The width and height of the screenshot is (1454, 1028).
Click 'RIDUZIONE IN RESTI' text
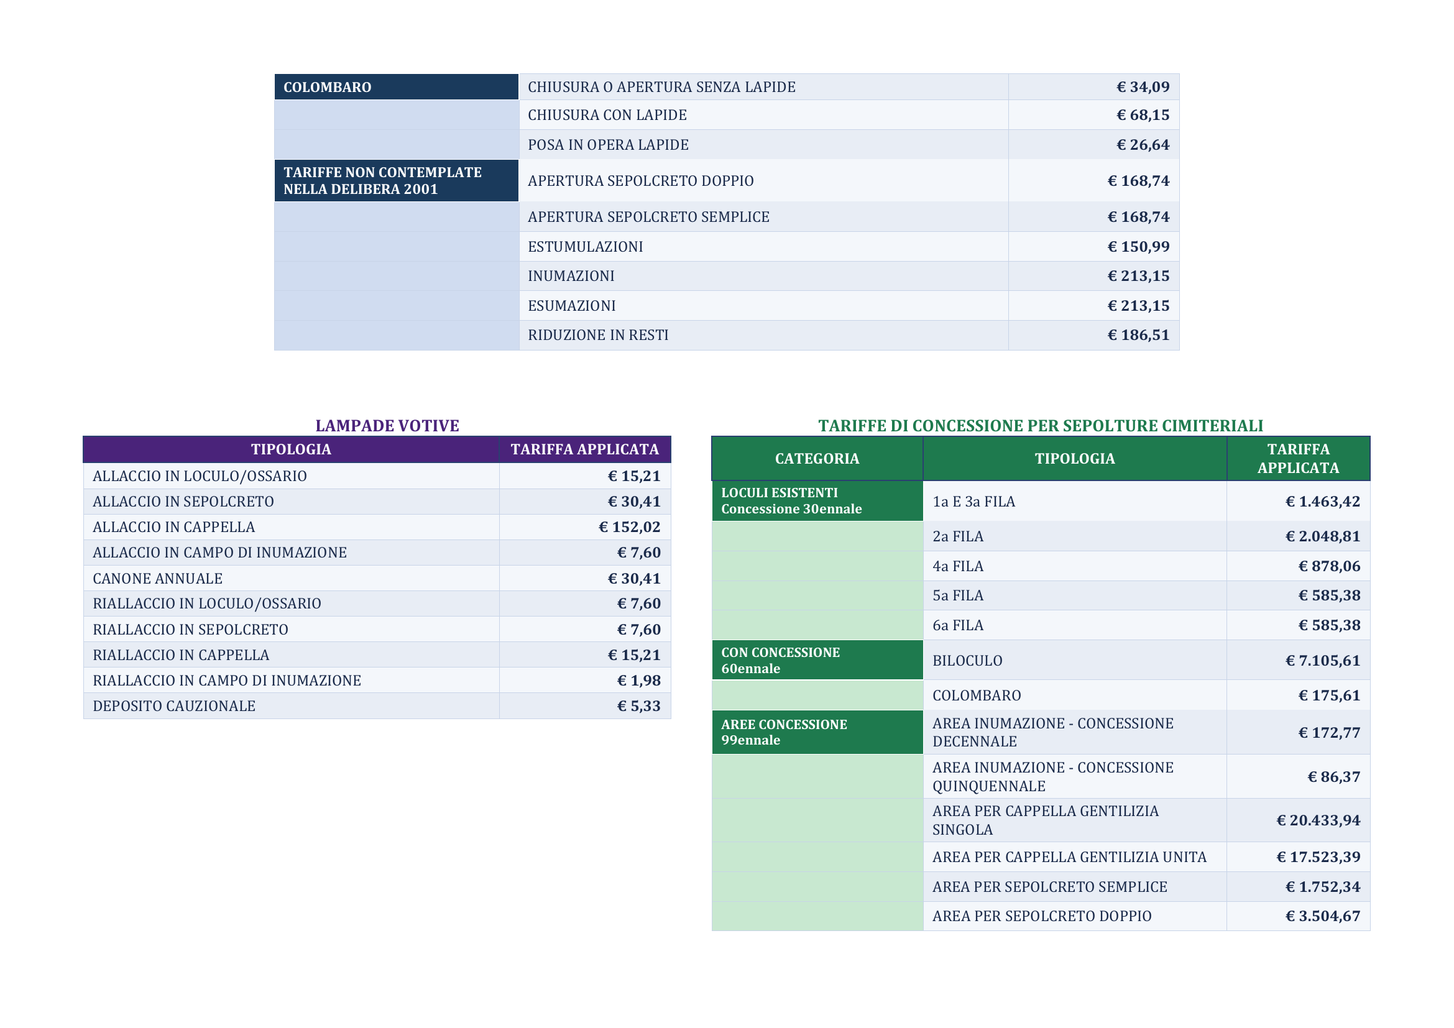pos(599,335)
